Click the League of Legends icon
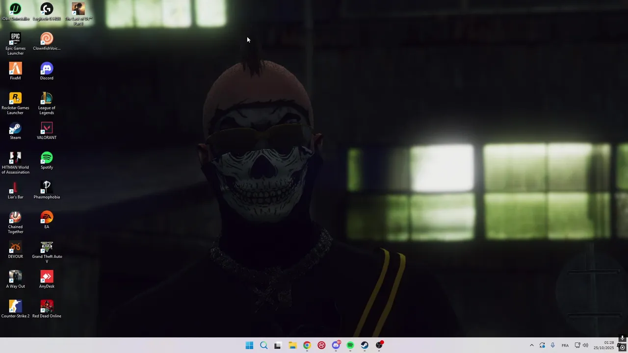Viewport: 628px width, 353px height. pos(47,103)
